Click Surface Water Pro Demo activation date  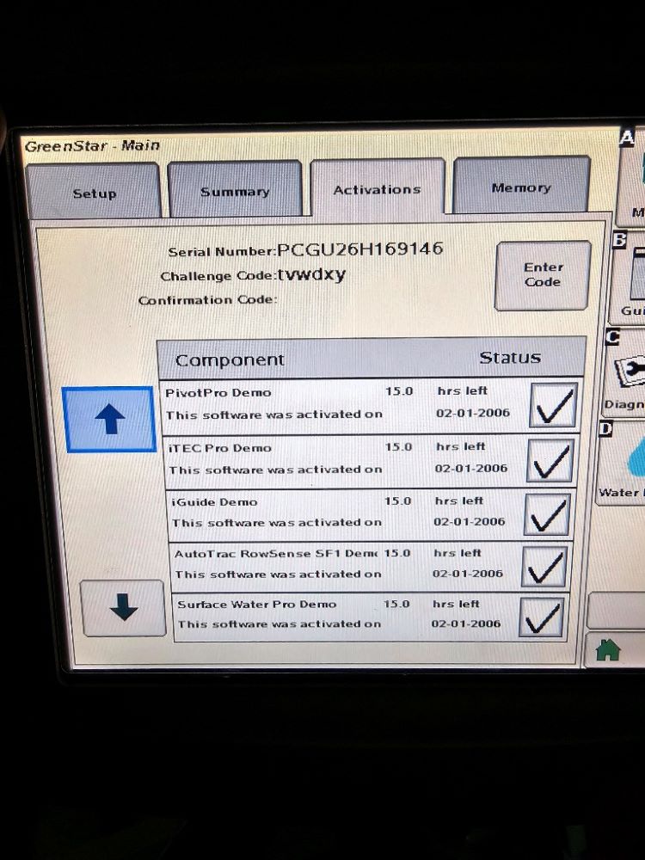pyautogui.click(x=465, y=623)
